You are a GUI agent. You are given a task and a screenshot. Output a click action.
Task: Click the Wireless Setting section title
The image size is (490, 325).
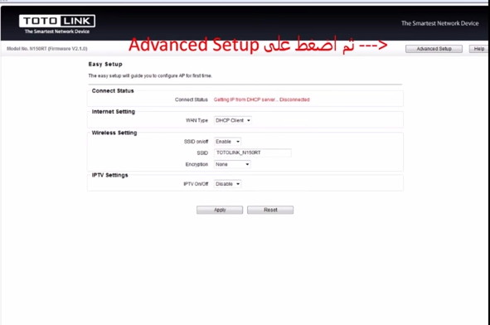[x=114, y=133]
